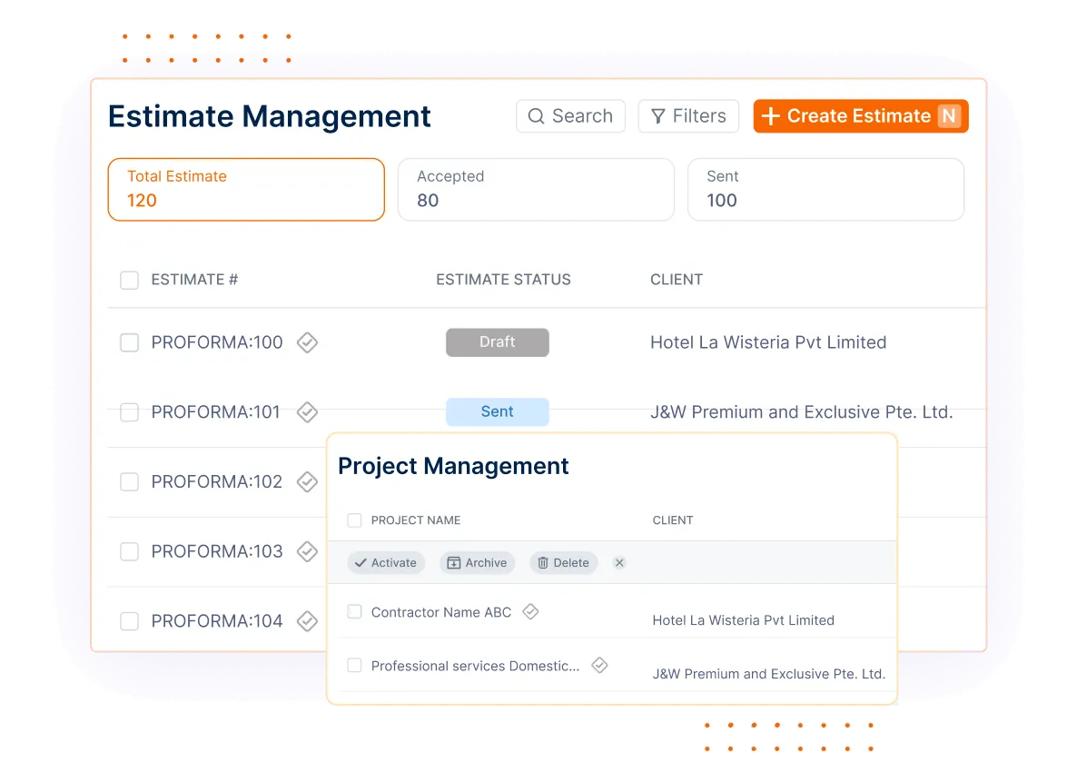Click the tag icon beside PROFORMA:101
The height and width of the screenshot is (762, 1077).
(307, 411)
